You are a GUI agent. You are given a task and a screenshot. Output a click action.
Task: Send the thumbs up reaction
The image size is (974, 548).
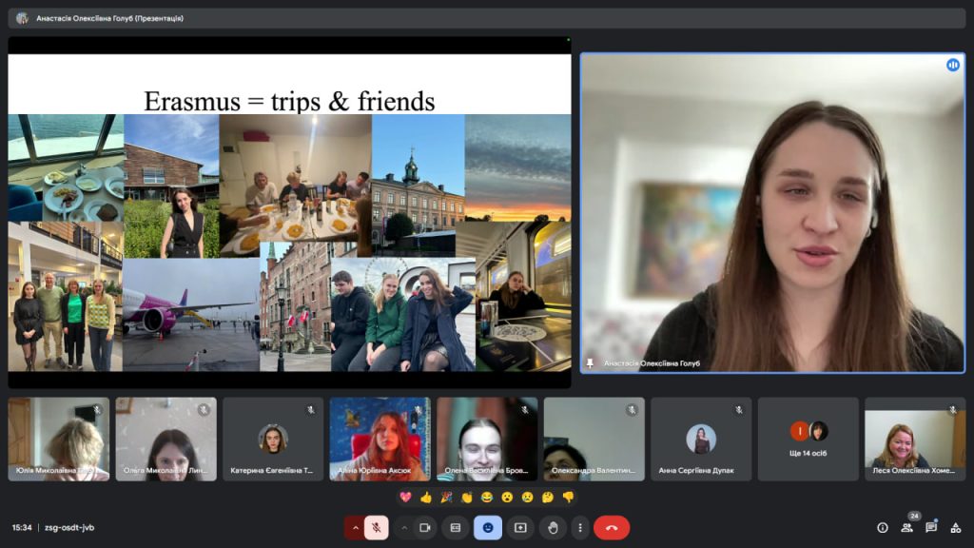pos(426,497)
